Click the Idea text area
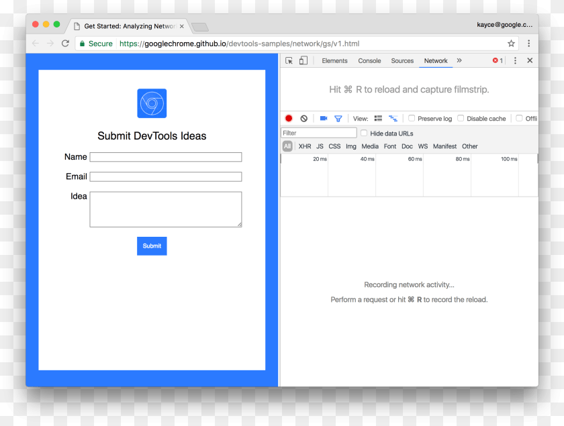 pyautogui.click(x=166, y=209)
